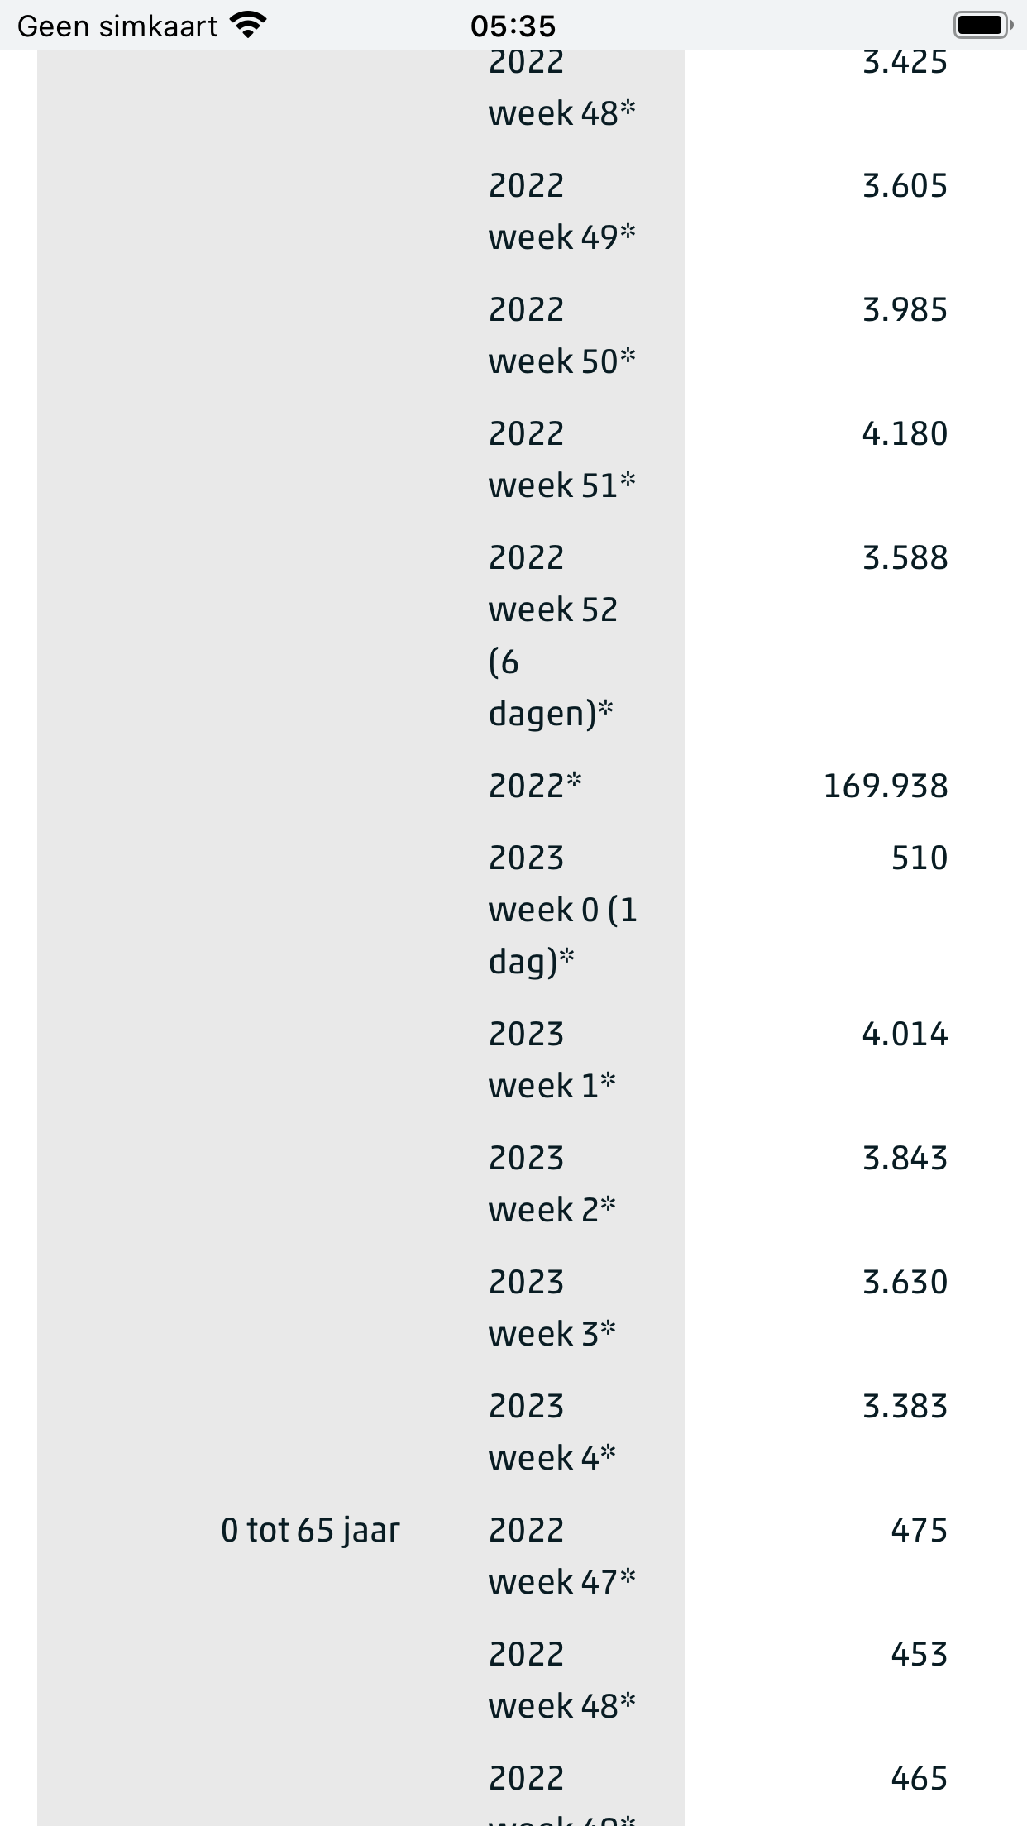This screenshot has height=1826, width=1027.
Task: Select the 2023 week 0 (1 dag)* cell
Action: [x=562, y=910]
